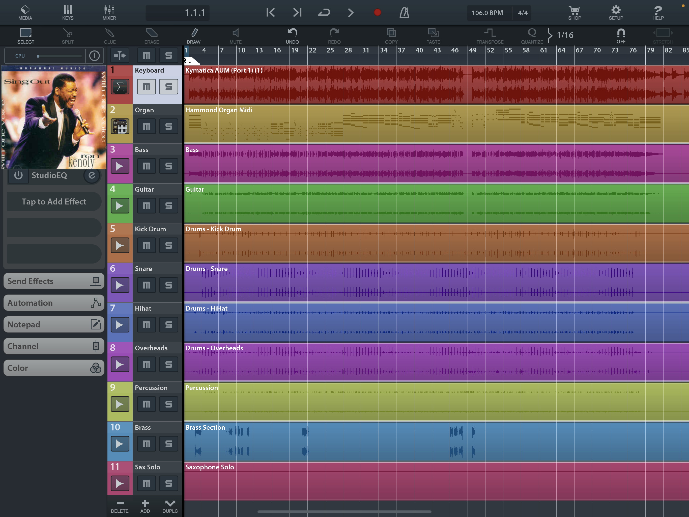
Task: Open the Media browser
Action: point(25,12)
